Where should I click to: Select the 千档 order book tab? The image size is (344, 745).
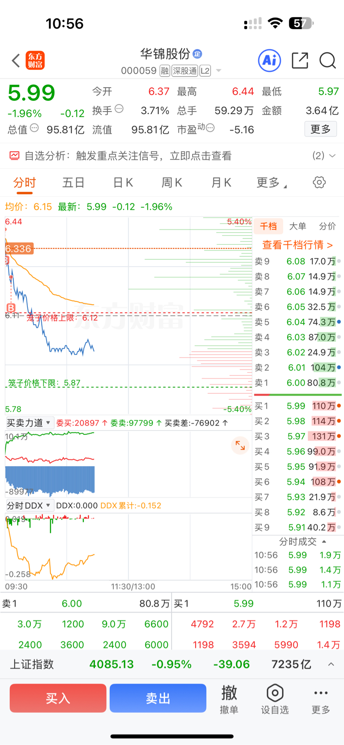pyautogui.click(x=268, y=226)
